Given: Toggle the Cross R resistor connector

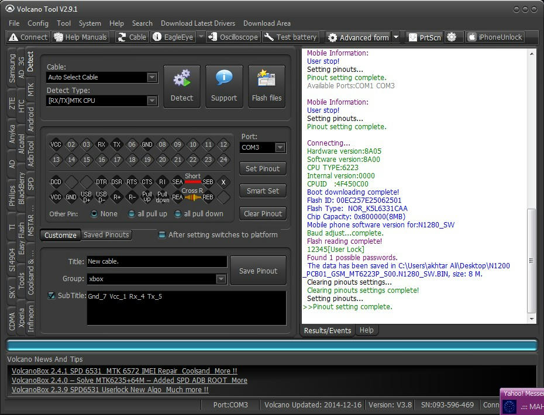Looking at the screenshot, I should coord(192,198).
